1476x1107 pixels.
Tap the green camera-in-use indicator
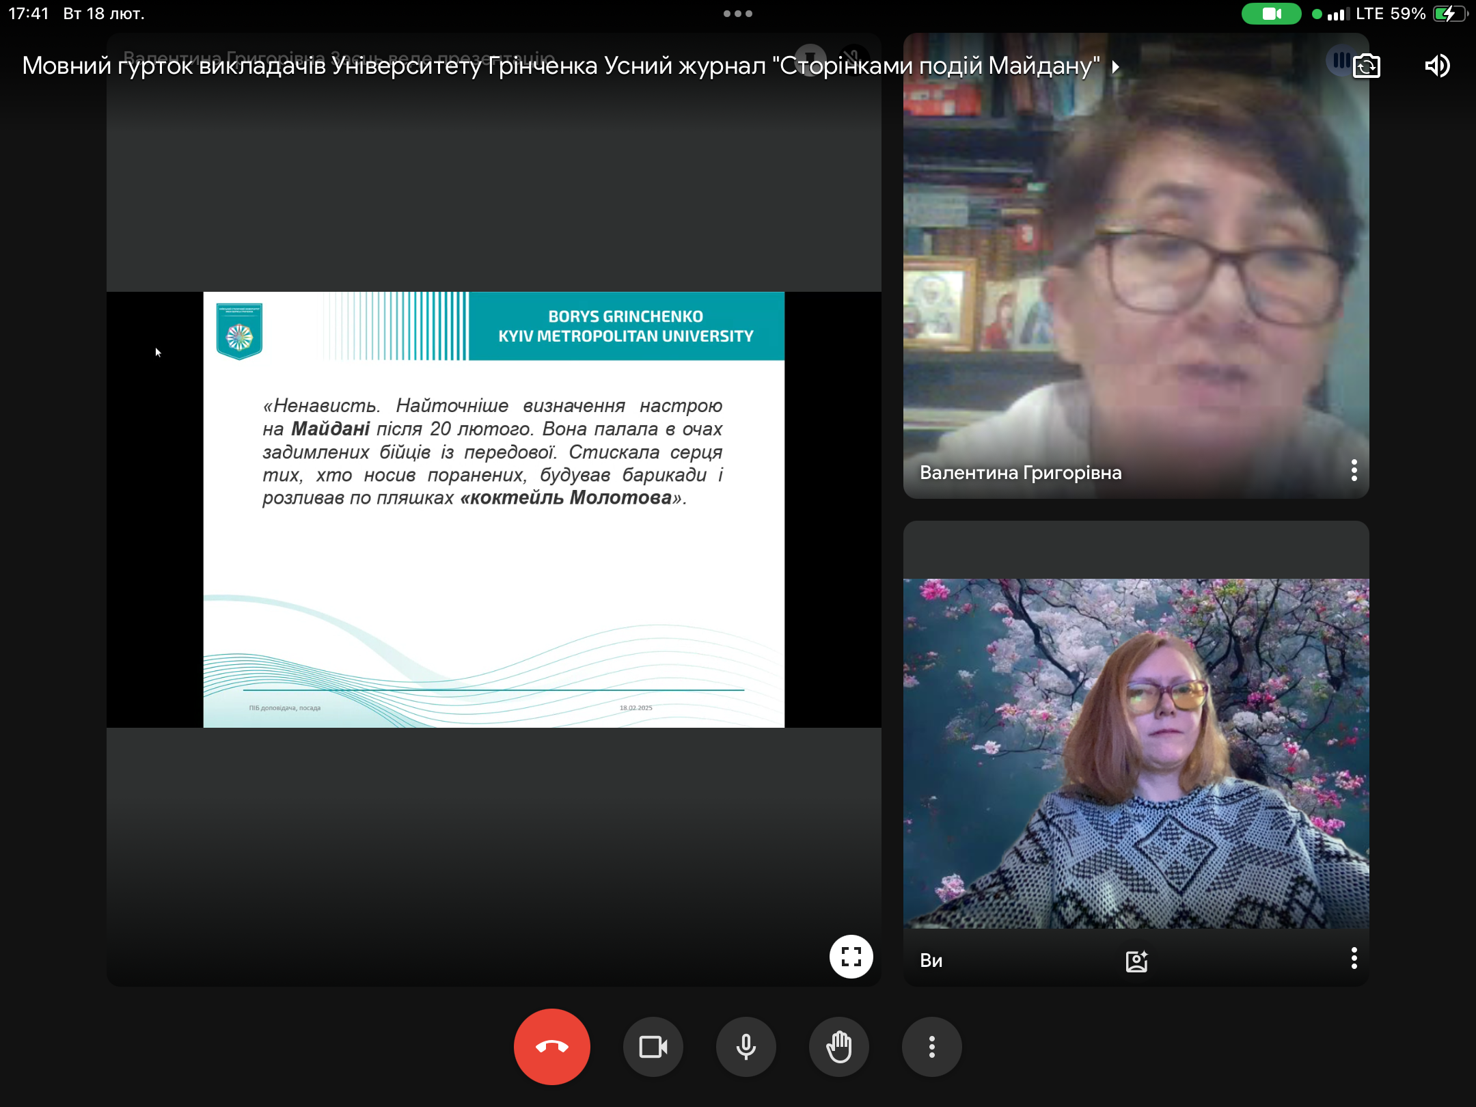(x=1271, y=14)
